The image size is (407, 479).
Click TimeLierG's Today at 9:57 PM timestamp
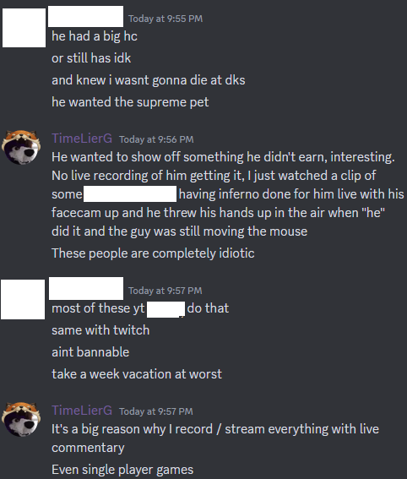tap(156, 411)
